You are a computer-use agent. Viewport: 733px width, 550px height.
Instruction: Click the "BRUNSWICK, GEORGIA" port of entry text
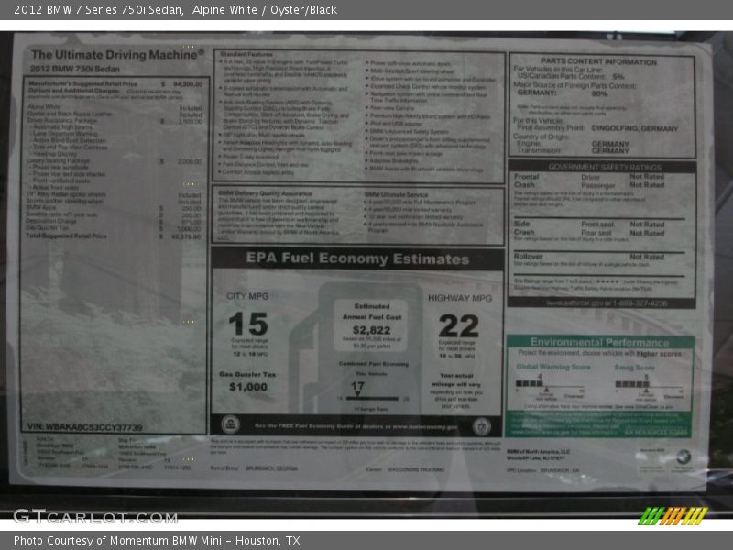click(x=271, y=468)
